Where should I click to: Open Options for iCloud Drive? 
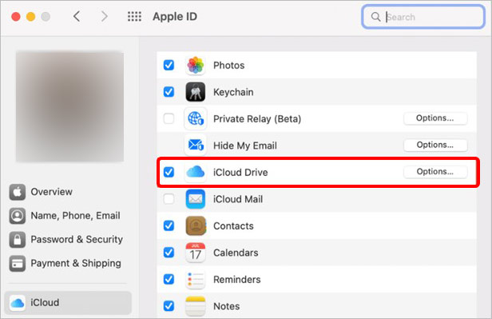pos(435,172)
